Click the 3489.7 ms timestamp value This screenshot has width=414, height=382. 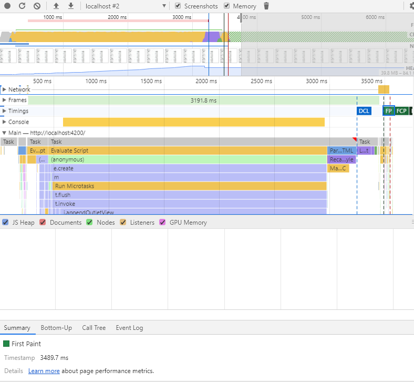pos(54,358)
